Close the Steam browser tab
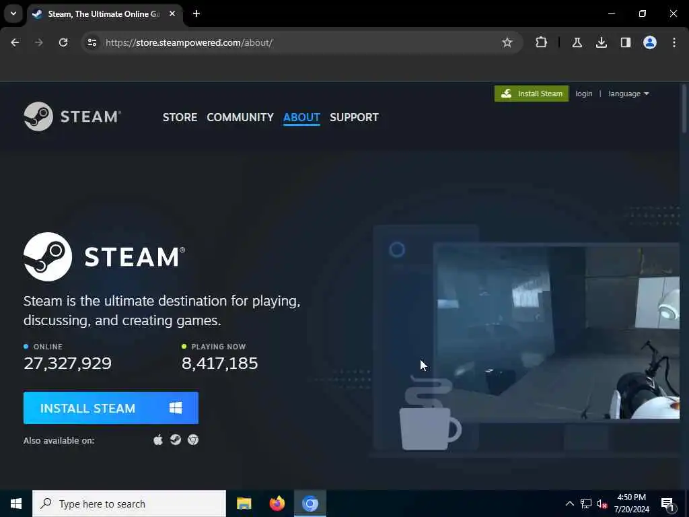The image size is (689, 517). coord(172,13)
